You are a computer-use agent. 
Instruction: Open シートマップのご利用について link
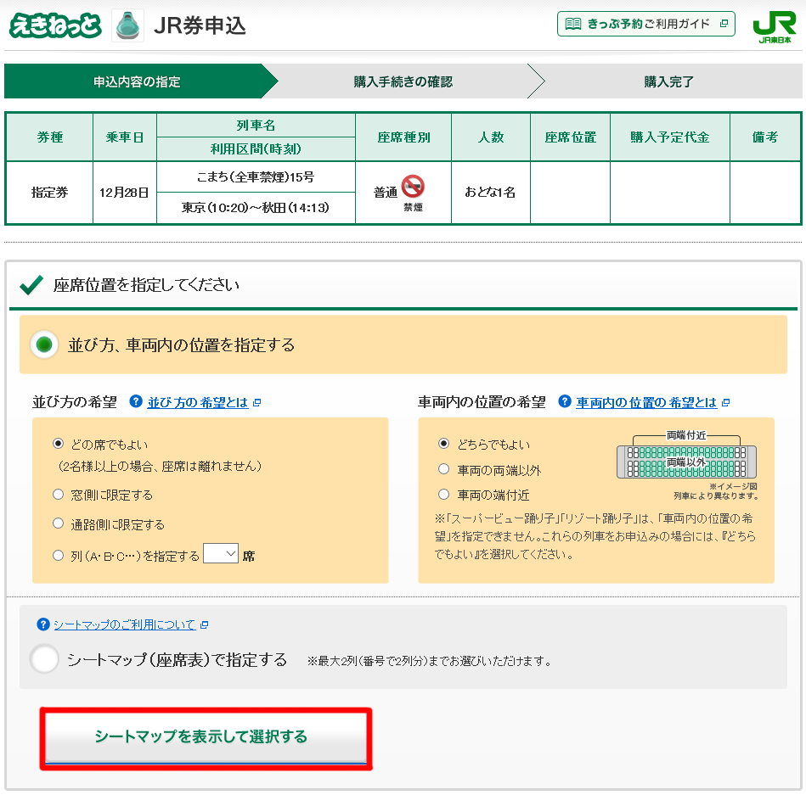tap(124, 624)
